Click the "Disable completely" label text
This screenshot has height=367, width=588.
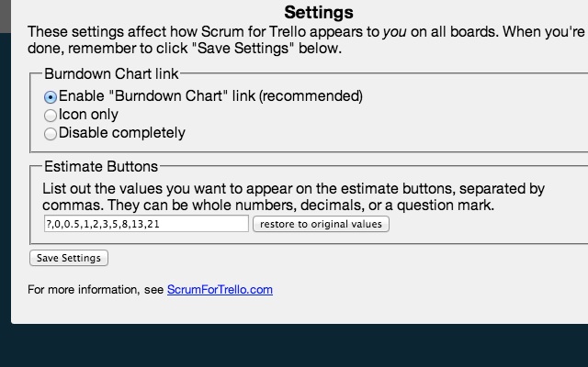click(121, 133)
